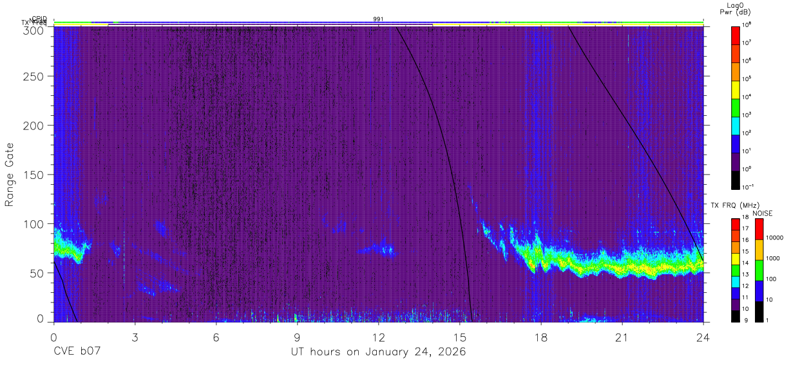
Task: Click the orange-yellow segment of NOISE colorbar
Action: tap(759, 250)
